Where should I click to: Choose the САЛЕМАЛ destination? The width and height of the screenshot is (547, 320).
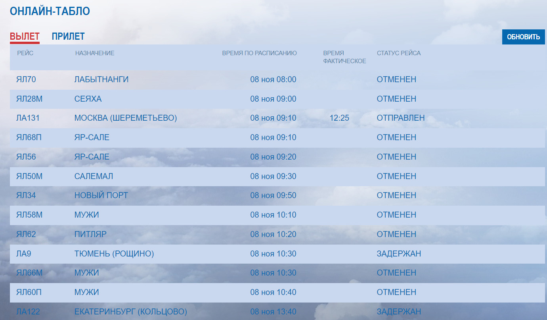point(94,176)
